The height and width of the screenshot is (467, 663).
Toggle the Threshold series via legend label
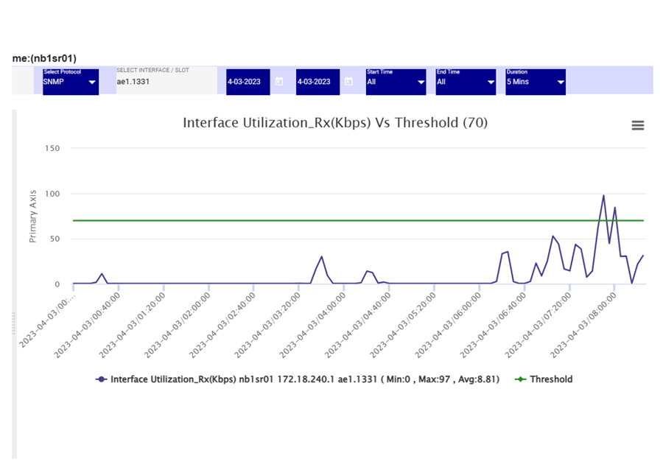(551, 379)
